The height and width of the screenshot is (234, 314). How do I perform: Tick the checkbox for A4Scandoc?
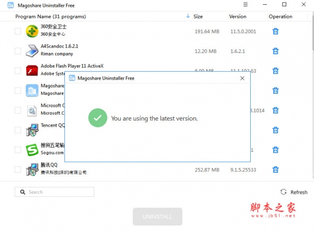[x=18, y=51]
